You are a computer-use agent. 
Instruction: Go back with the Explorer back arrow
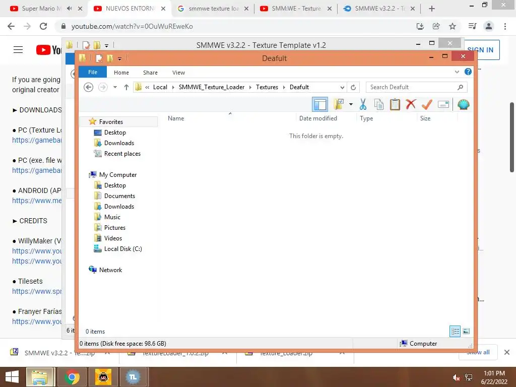point(88,87)
